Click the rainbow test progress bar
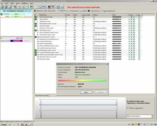Image resolution: width=157 pixels, height=126 pixels. tap(82, 80)
